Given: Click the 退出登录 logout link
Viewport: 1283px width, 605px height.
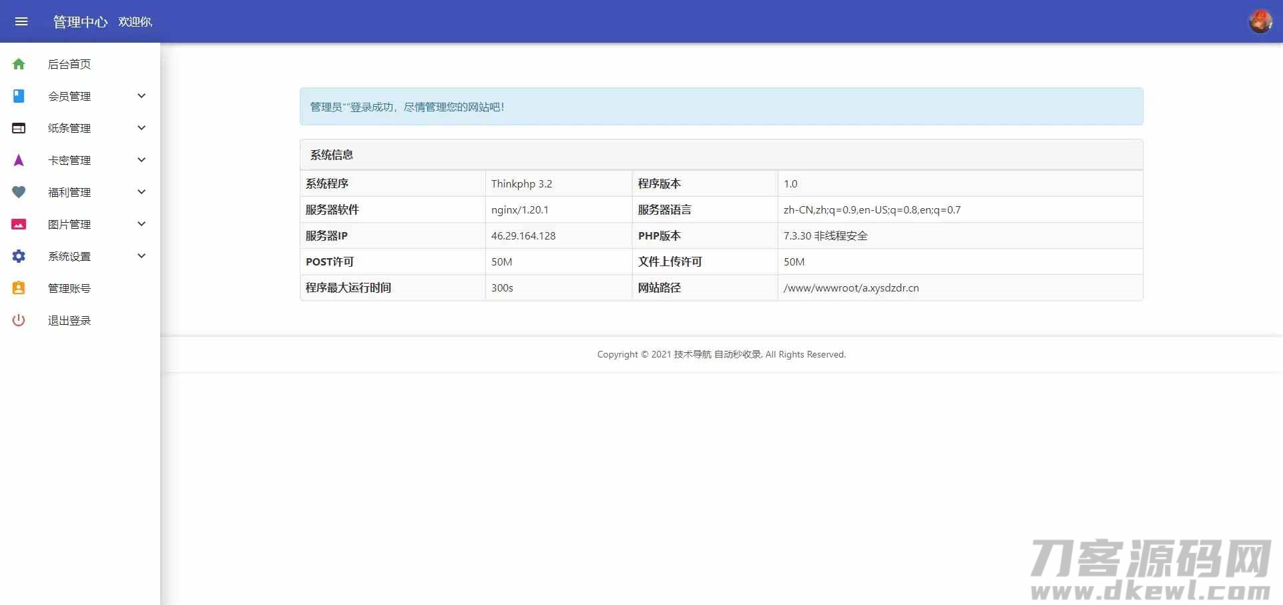Looking at the screenshot, I should point(69,320).
